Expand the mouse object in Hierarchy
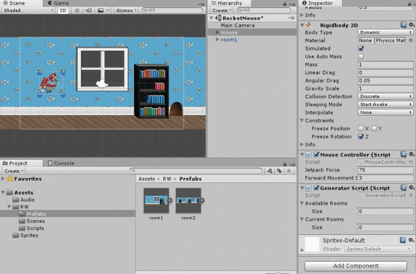Image resolution: width=416 pixels, height=274 pixels. coord(218,32)
